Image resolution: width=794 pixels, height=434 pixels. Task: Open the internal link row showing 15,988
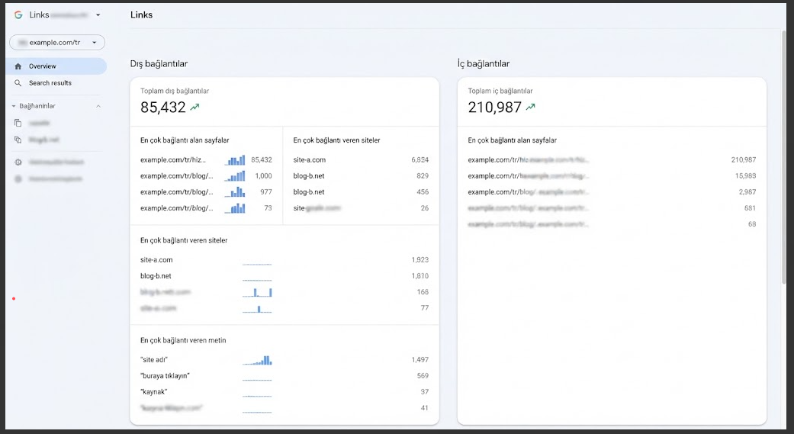pos(612,176)
